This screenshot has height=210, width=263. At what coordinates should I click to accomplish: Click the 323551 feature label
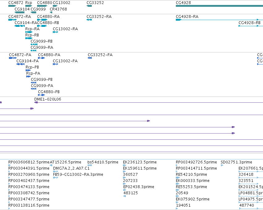click(246, 181)
